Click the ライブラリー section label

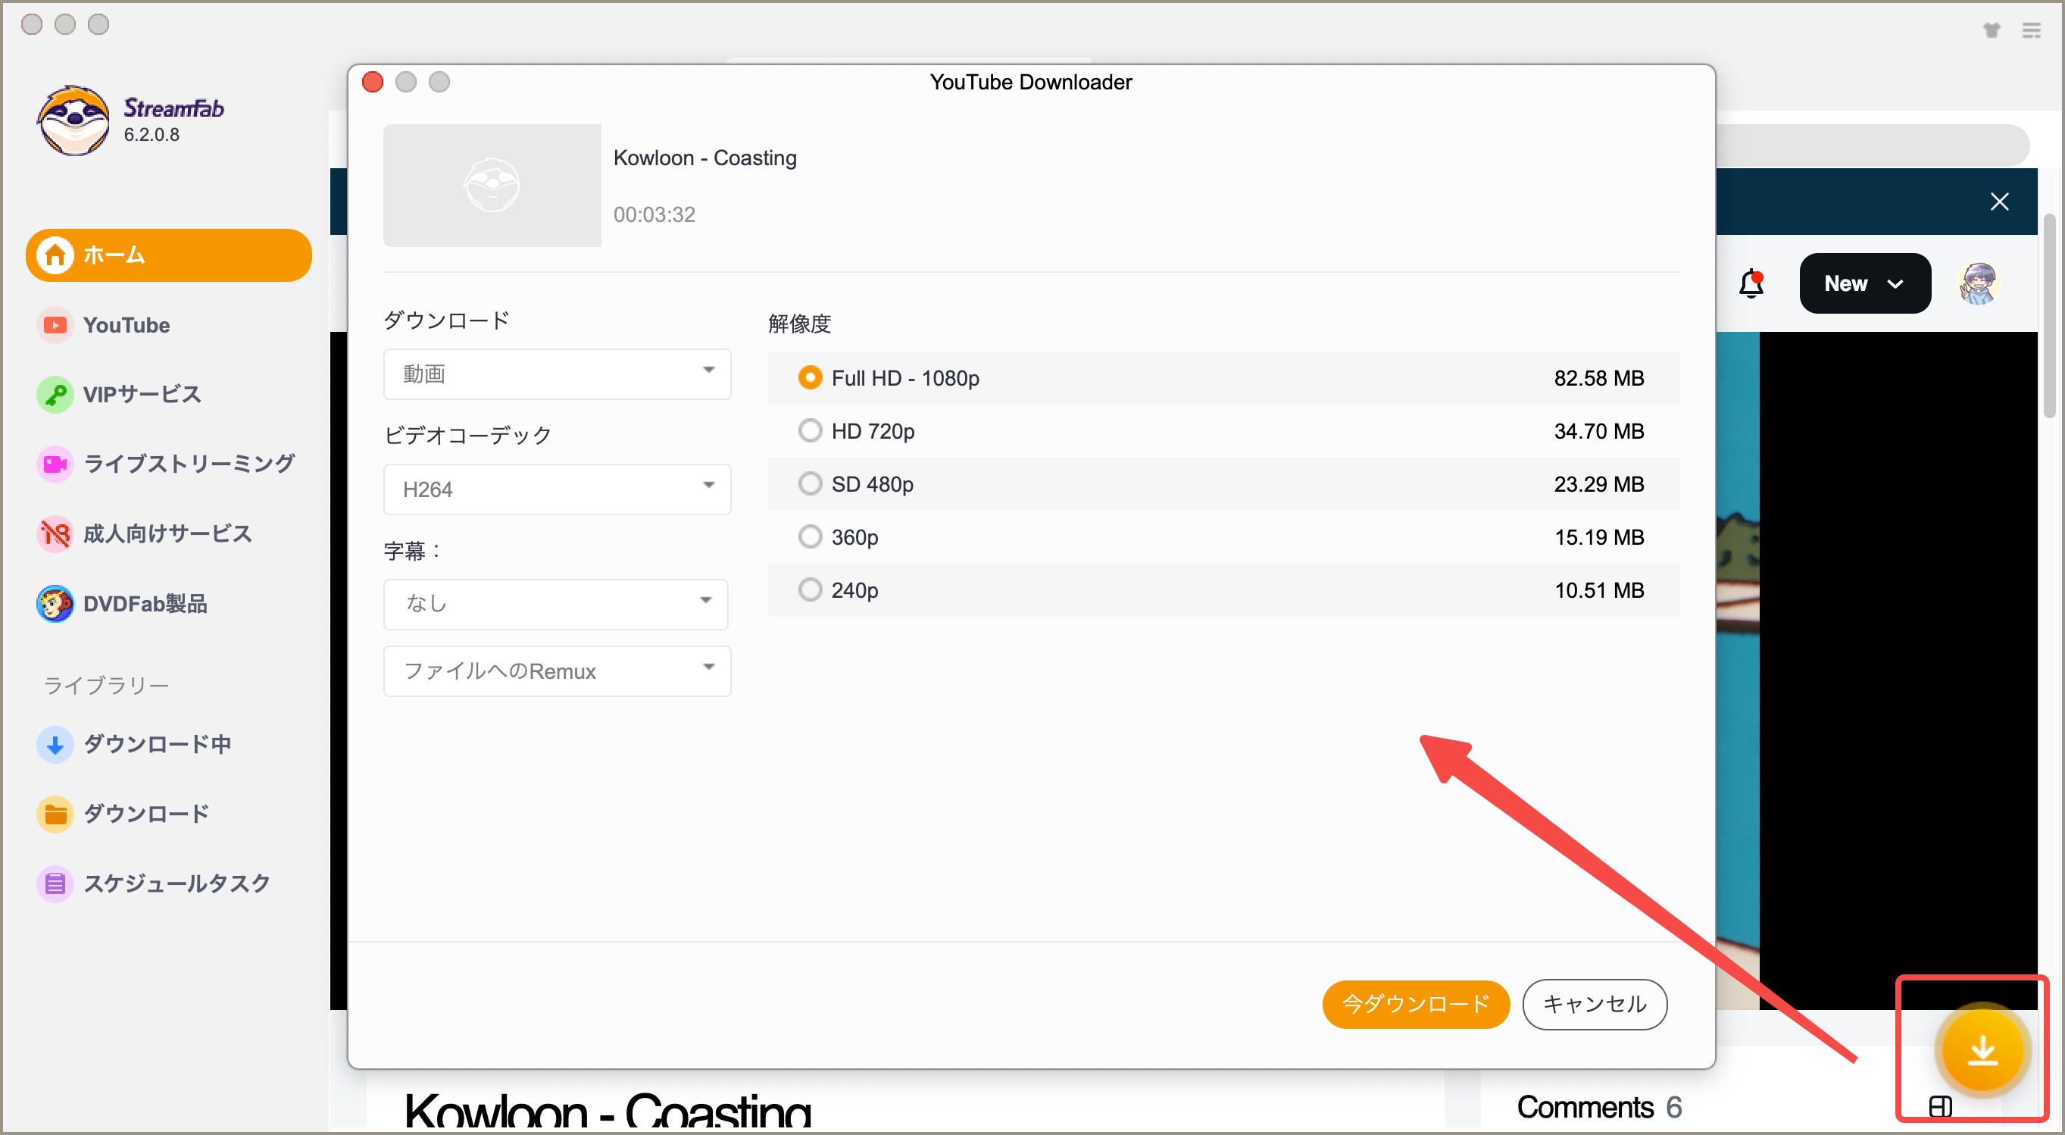[x=106, y=686]
